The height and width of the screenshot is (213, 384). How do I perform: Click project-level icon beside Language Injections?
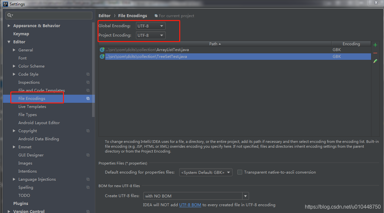88,179
